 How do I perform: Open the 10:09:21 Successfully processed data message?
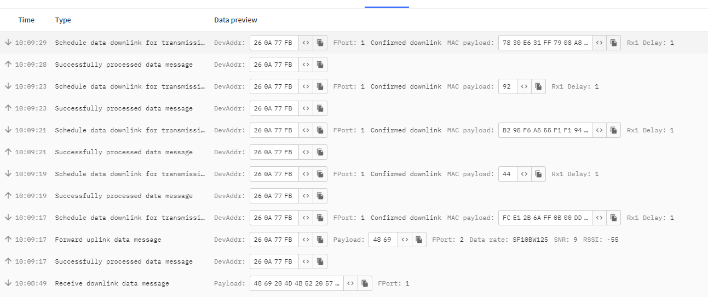click(x=354, y=152)
